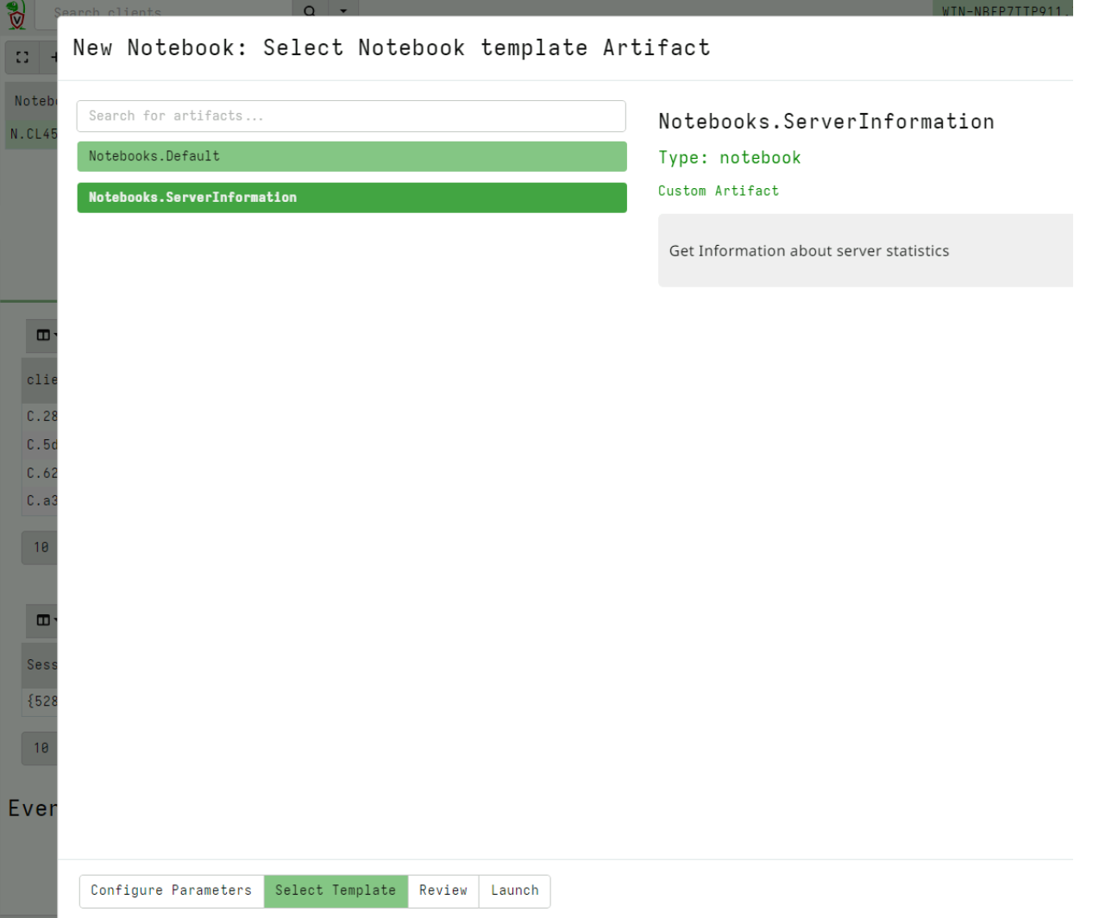Viewport: 1099px width, 918px height.
Task: Click the Velociraptor logo icon
Action: [17, 14]
